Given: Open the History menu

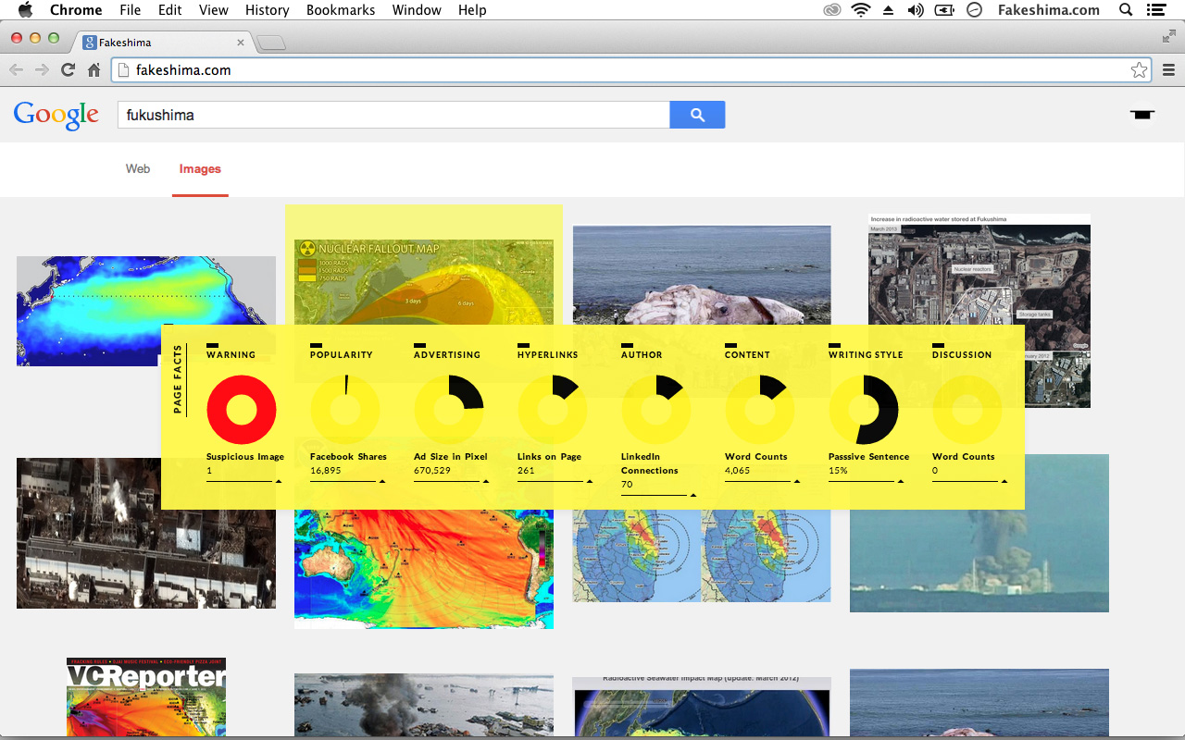Looking at the screenshot, I should 268,10.
